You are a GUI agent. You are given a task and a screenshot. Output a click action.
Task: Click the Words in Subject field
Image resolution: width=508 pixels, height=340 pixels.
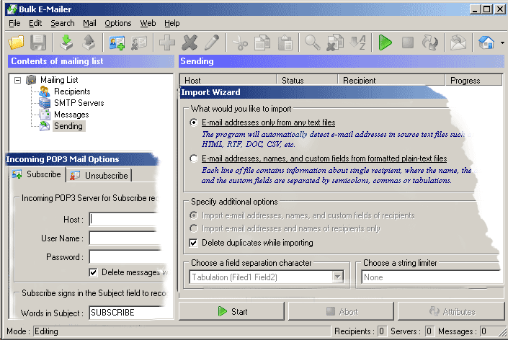click(x=130, y=313)
